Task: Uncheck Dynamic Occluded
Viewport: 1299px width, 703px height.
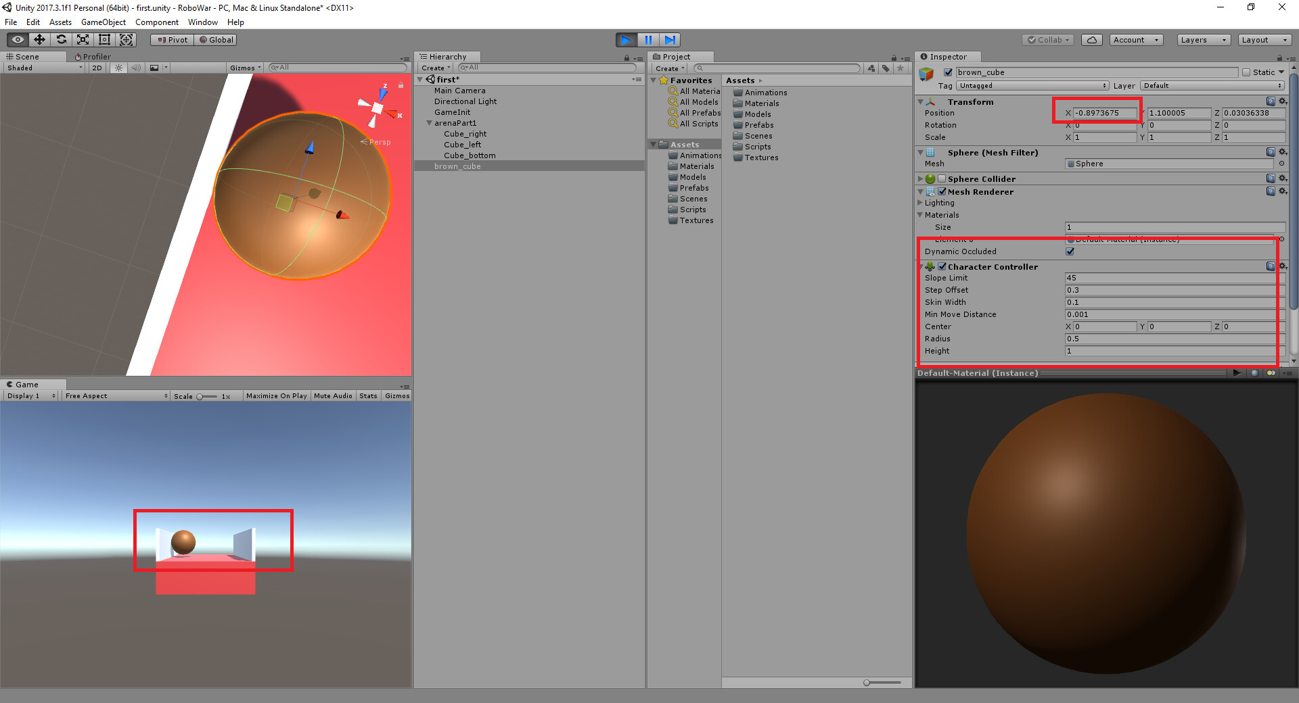Action: click(1069, 251)
